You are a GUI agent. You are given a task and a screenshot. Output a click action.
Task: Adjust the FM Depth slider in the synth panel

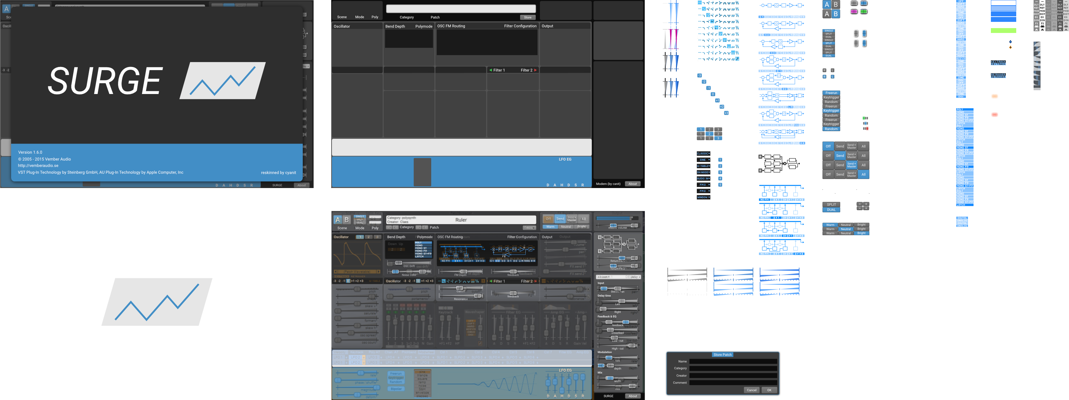[x=463, y=272]
